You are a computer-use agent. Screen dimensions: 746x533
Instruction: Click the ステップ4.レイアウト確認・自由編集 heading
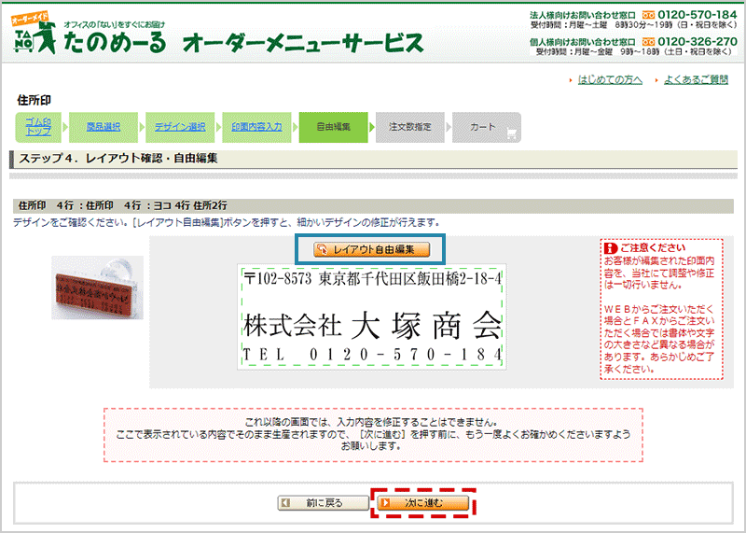[118, 158]
